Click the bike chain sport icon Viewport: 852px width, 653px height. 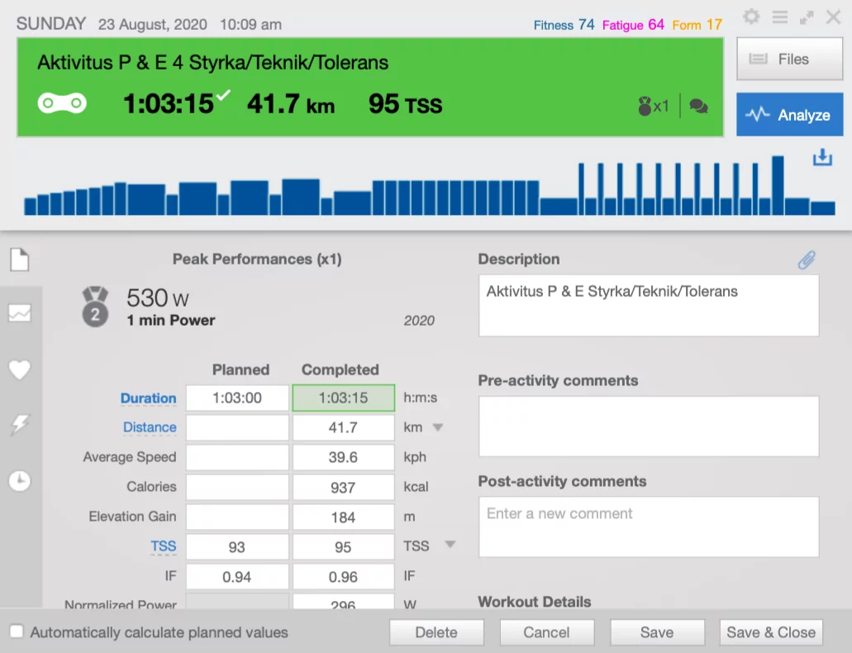click(x=62, y=102)
